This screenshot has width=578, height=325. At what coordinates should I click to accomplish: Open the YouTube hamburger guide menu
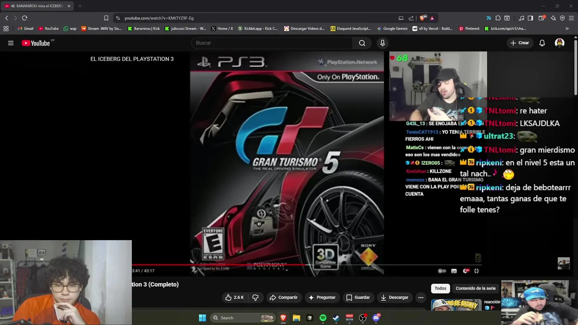click(x=11, y=43)
